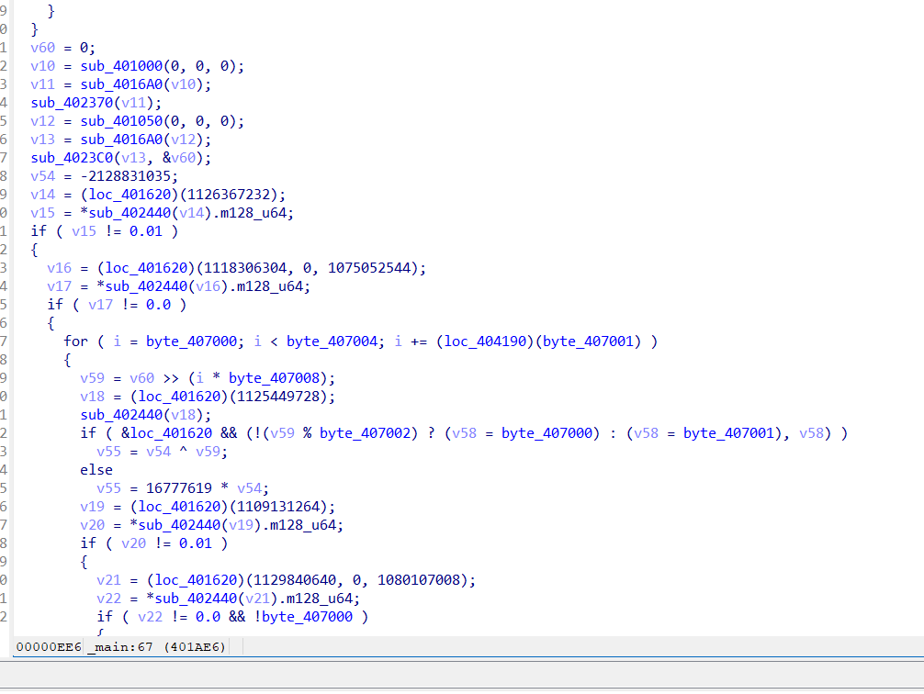Select the sub_401000 function call
This screenshot has width=924, height=694.
pos(119,66)
